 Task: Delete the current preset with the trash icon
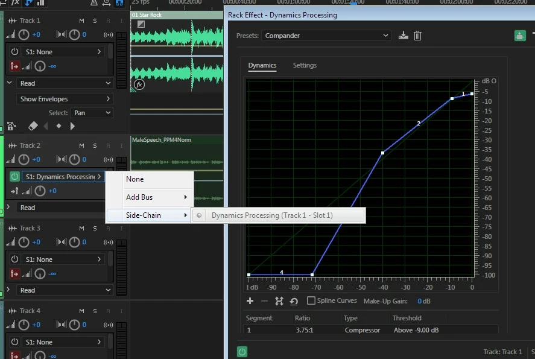click(x=417, y=36)
